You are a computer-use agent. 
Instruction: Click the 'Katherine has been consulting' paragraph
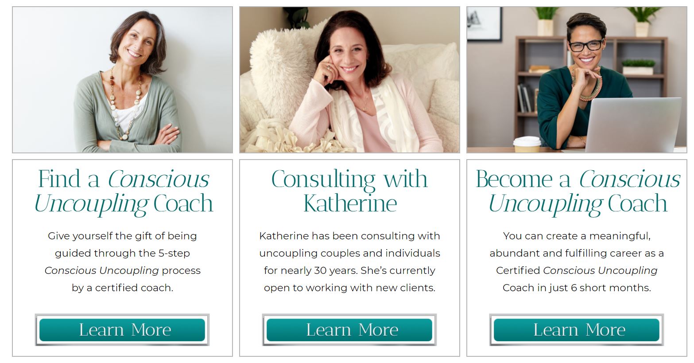click(349, 262)
